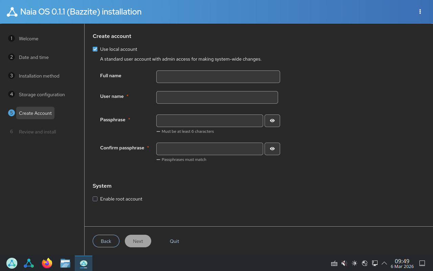Focus the Full name input field

(218, 77)
